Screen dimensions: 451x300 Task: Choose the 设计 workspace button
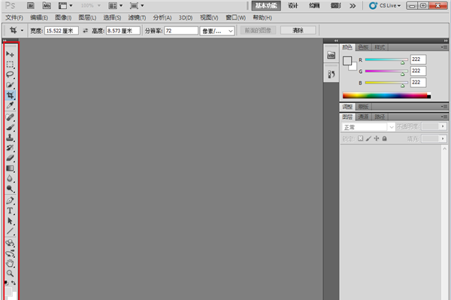(293, 5)
